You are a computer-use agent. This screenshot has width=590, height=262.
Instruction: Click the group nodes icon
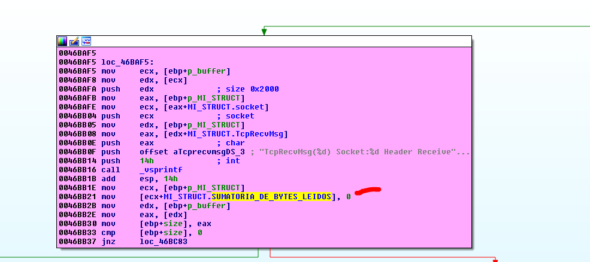click(86, 41)
